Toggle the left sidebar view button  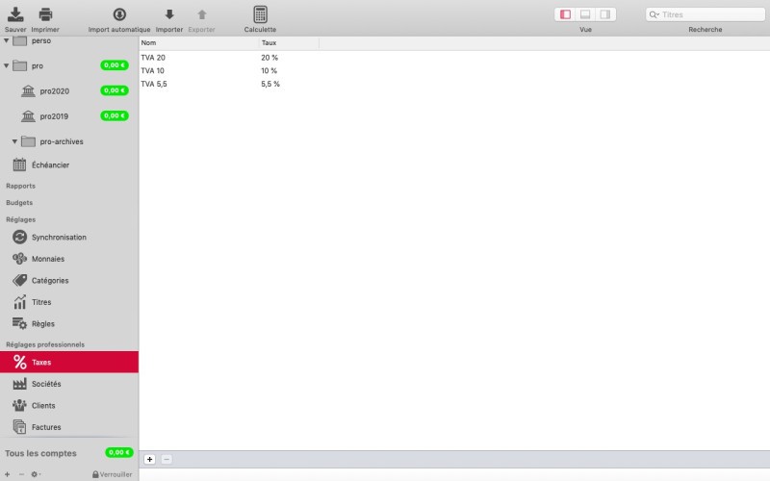[x=565, y=14]
